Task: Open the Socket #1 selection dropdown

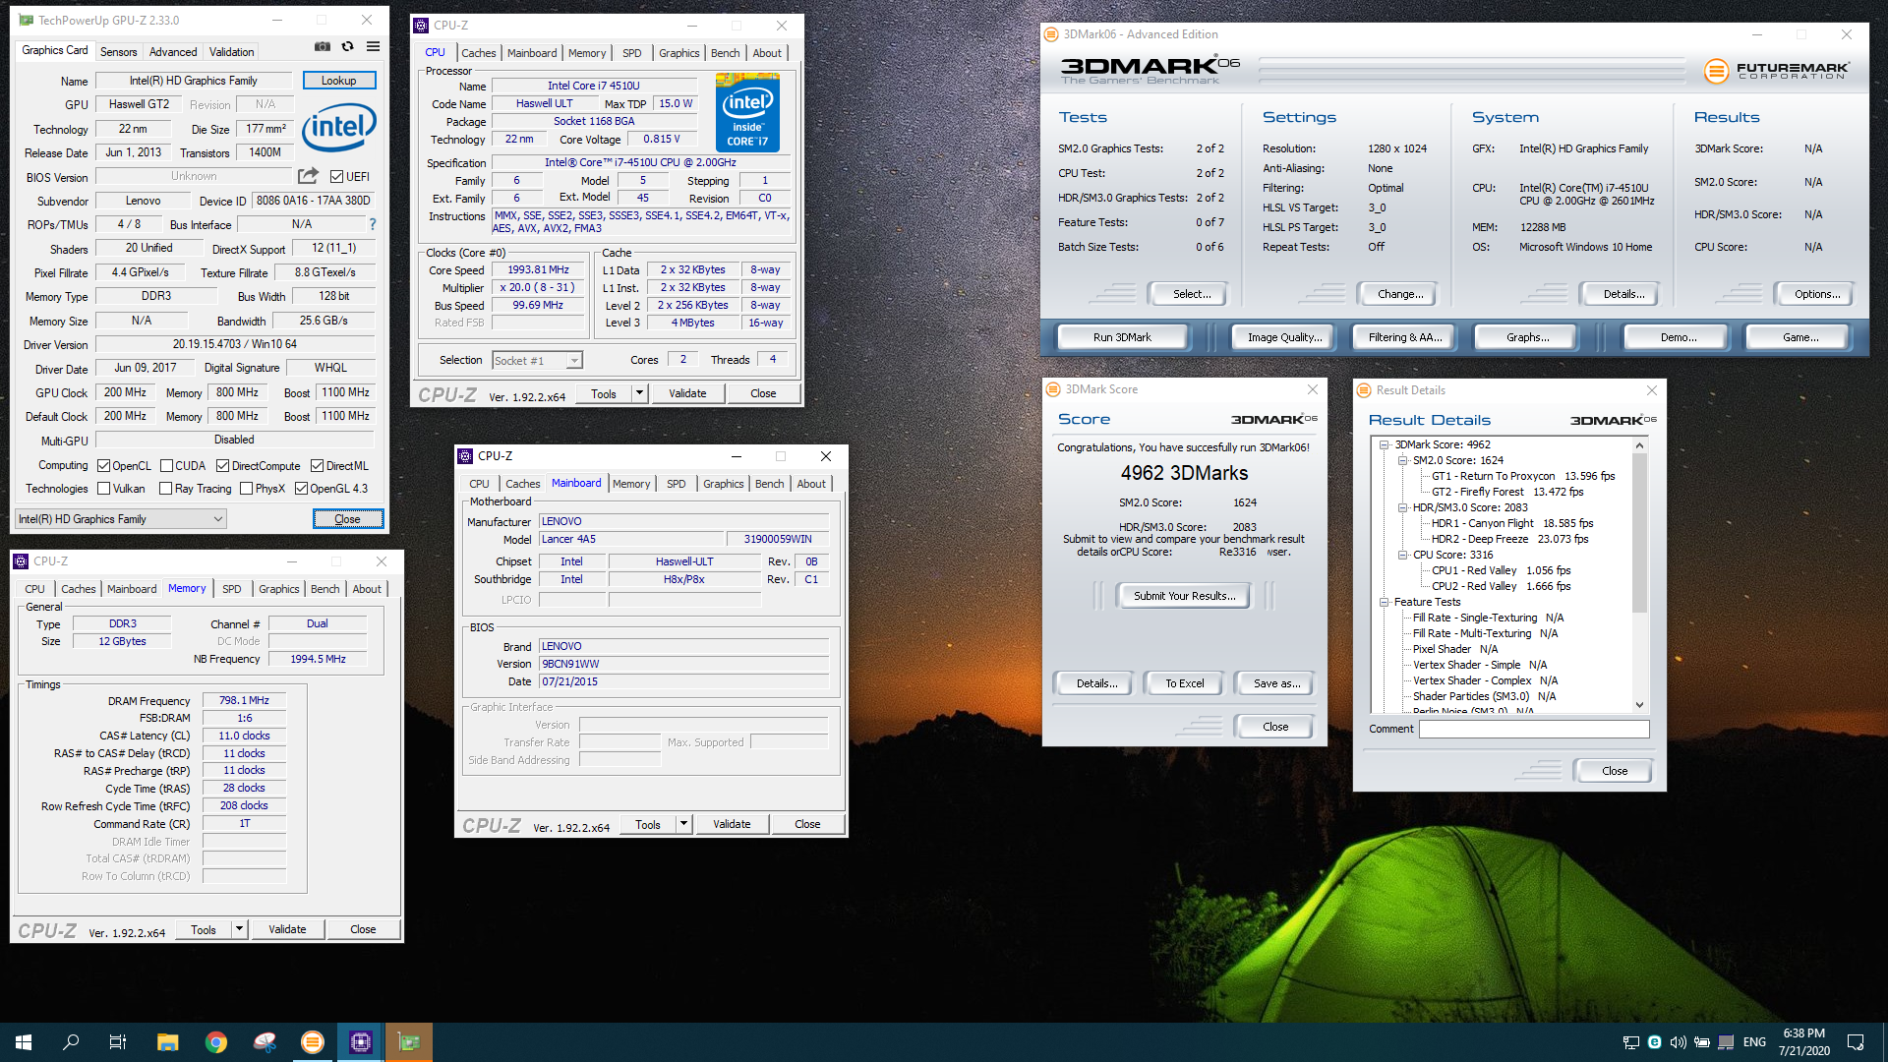Action: pos(537,361)
